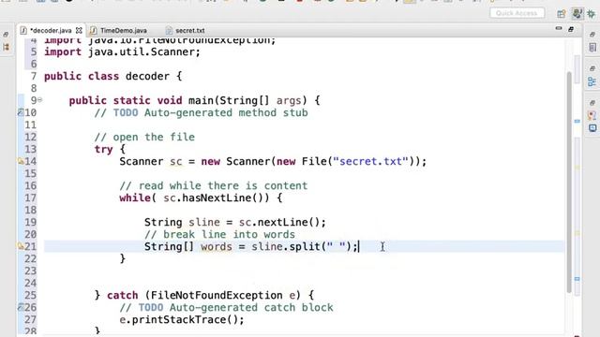The width and height of the screenshot is (600, 337).
Task: Open the Package Explorer fast view
Action: (6, 47)
